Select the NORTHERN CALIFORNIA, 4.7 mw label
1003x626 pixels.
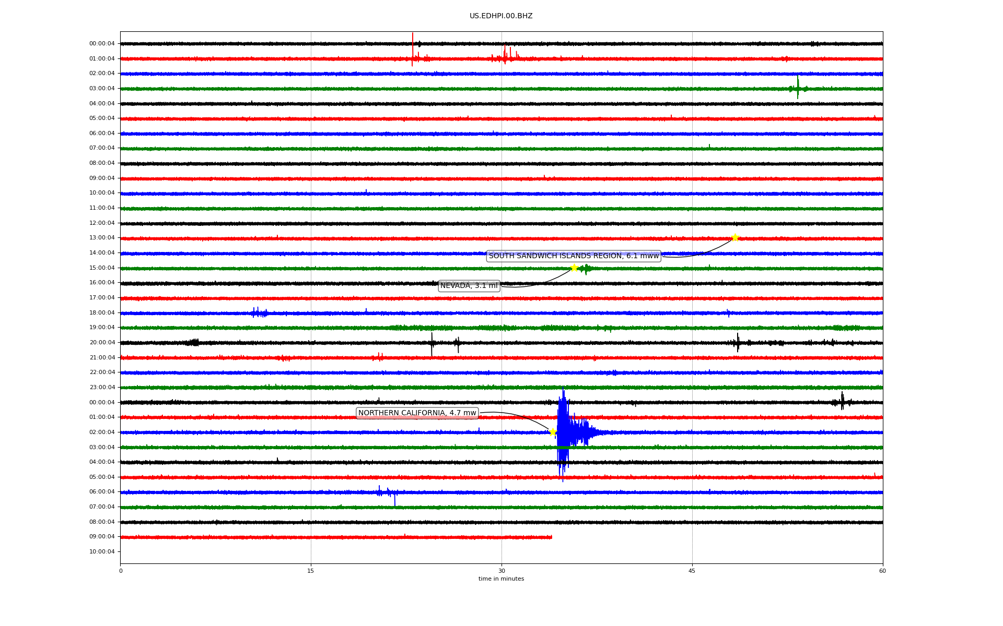click(417, 413)
